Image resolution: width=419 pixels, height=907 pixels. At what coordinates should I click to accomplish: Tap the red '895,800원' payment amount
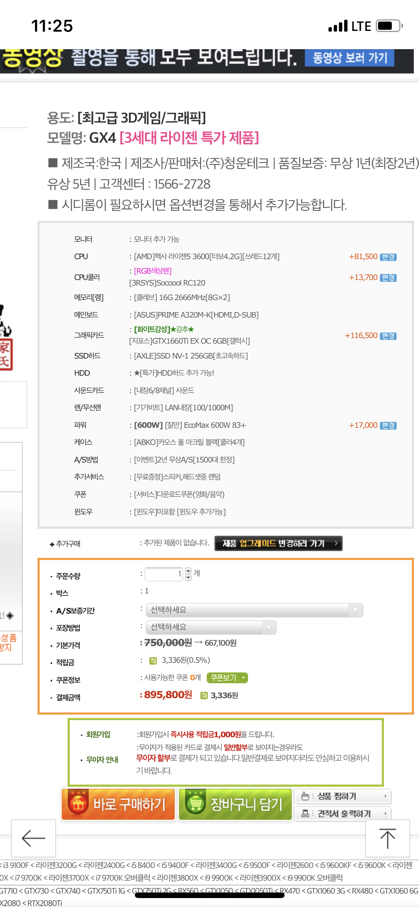tap(168, 695)
